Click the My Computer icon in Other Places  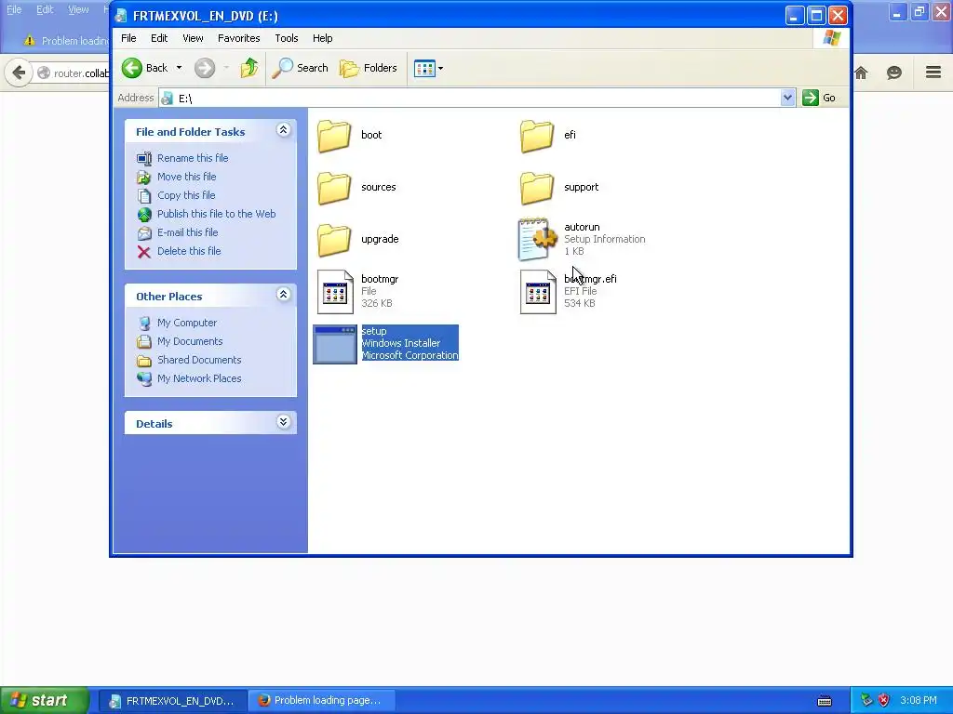pyautogui.click(x=144, y=323)
